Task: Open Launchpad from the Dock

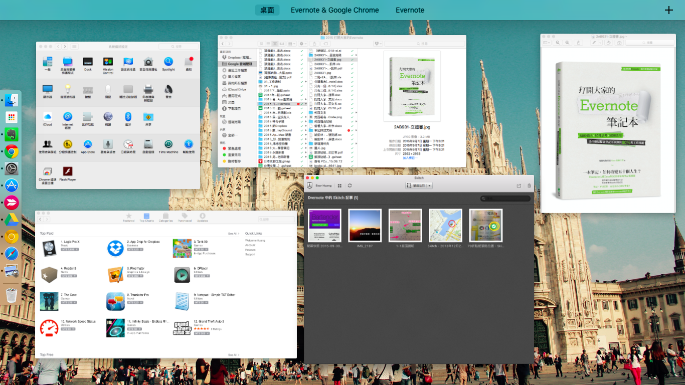Action: (12, 117)
